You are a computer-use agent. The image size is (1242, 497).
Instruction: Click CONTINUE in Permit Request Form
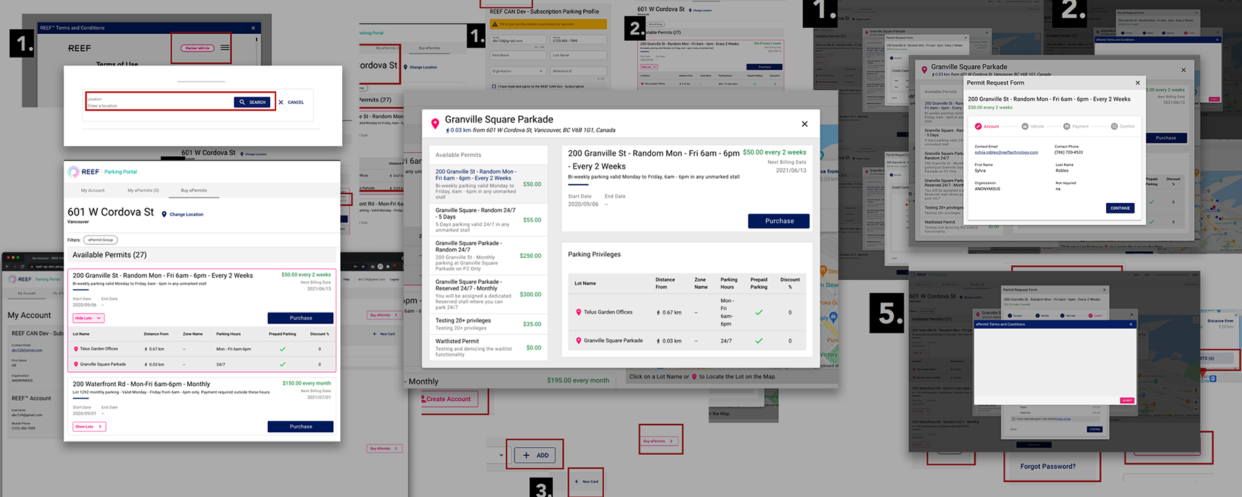[1120, 208]
